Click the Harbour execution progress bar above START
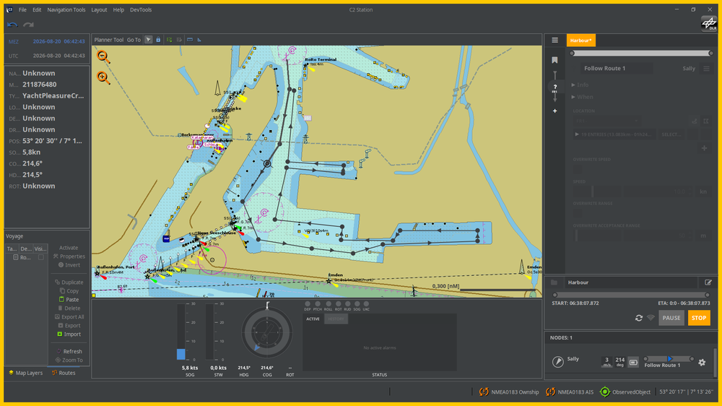This screenshot has height=406, width=722. point(631,295)
